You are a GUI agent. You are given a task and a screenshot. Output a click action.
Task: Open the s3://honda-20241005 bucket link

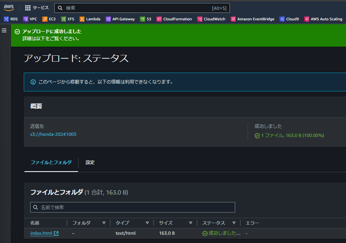(54, 134)
